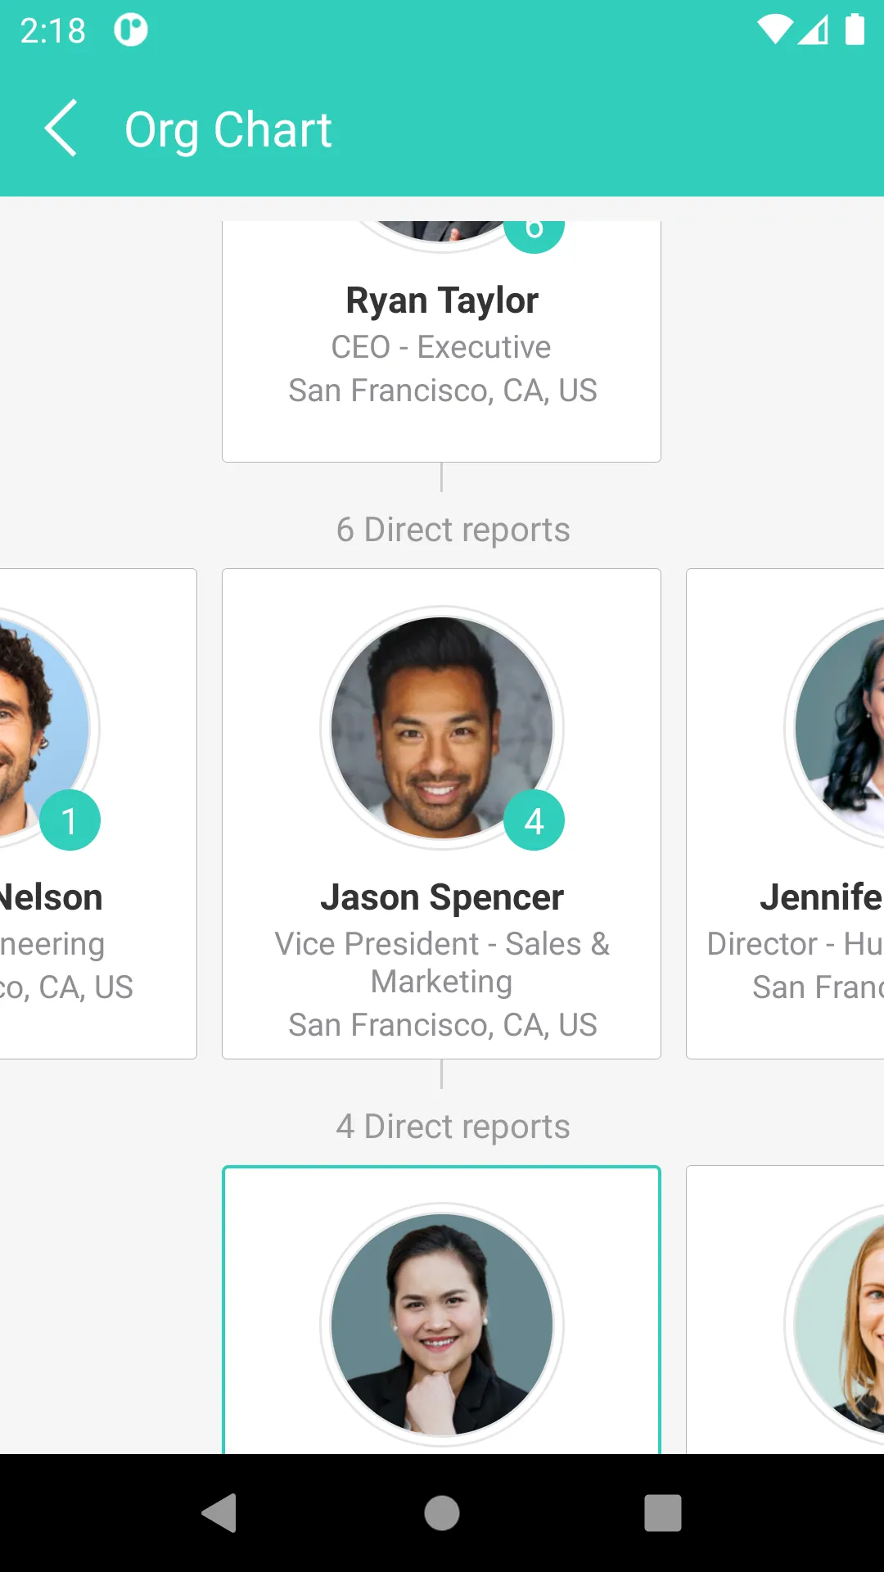Tap the app notification icon in status bar
This screenshot has width=884, height=1572.
[131, 30]
